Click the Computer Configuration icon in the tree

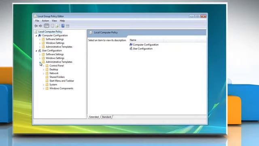tap(40, 35)
